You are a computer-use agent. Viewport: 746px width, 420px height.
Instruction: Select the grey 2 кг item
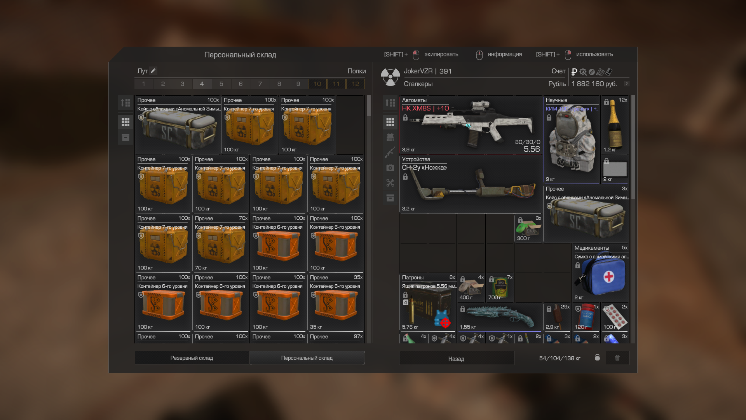pos(615,170)
